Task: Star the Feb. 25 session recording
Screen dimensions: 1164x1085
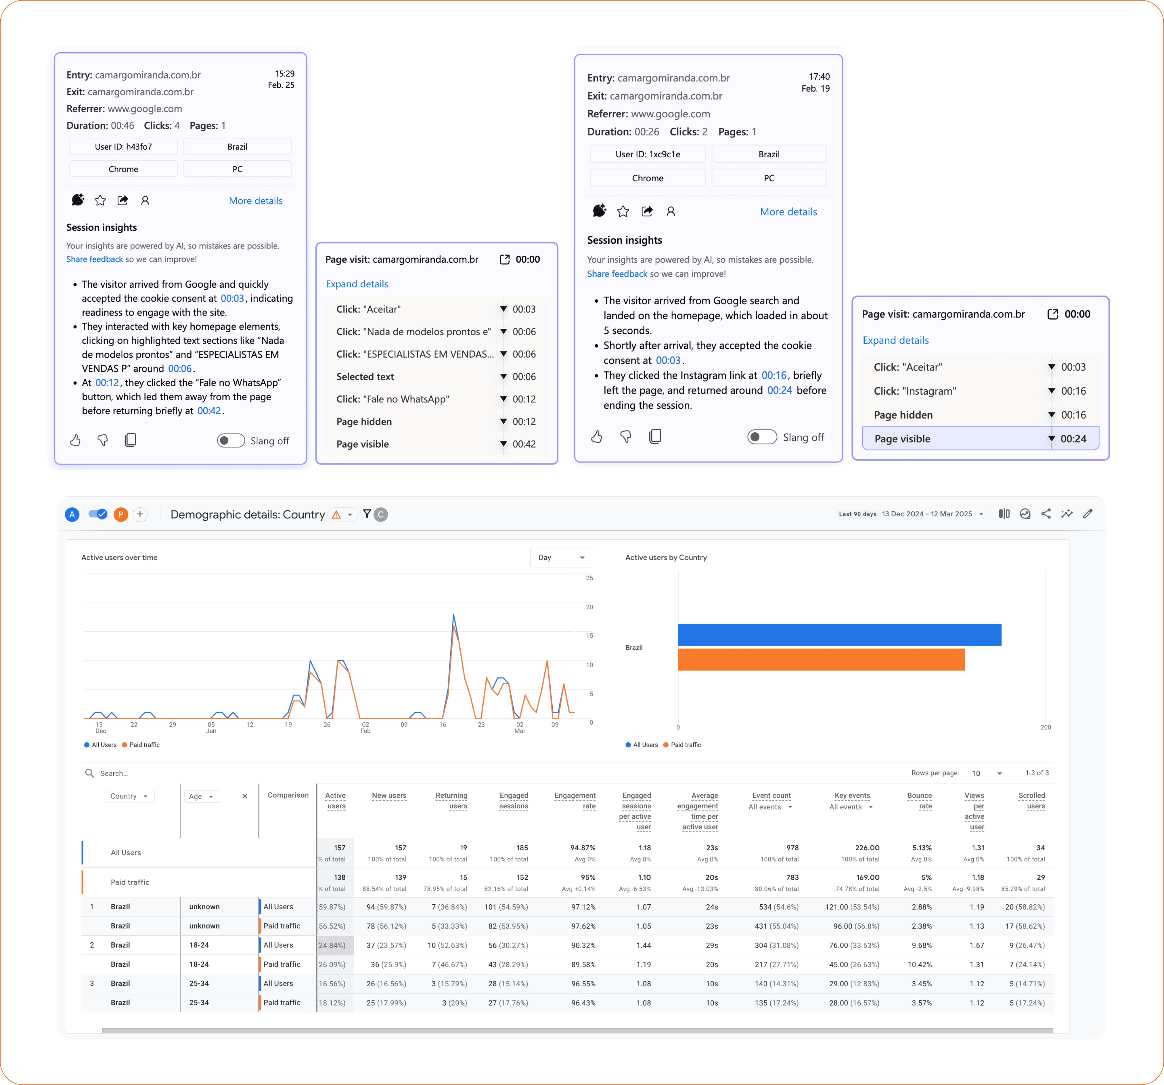Action: tap(100, 200)
